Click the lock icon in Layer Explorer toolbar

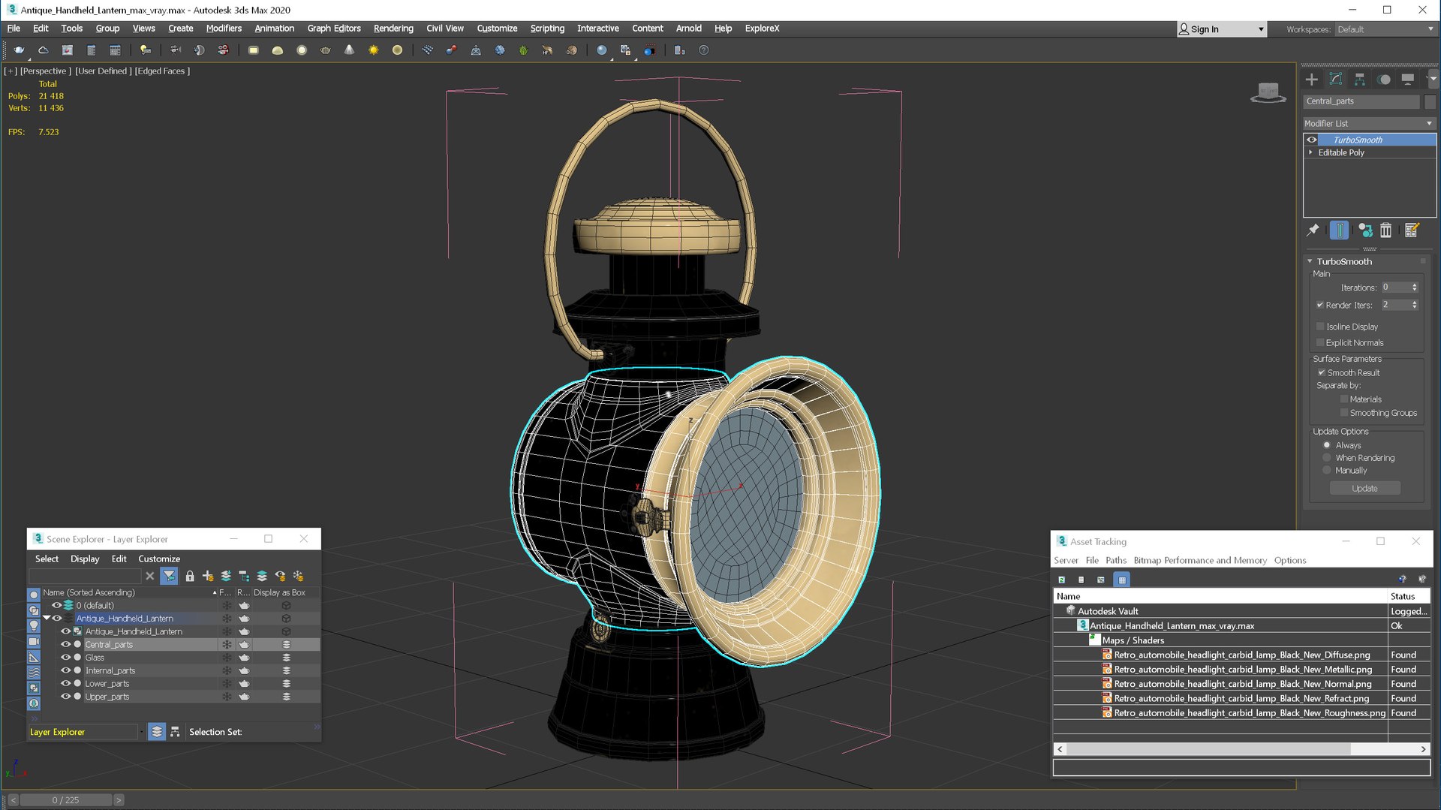(190, 576)
